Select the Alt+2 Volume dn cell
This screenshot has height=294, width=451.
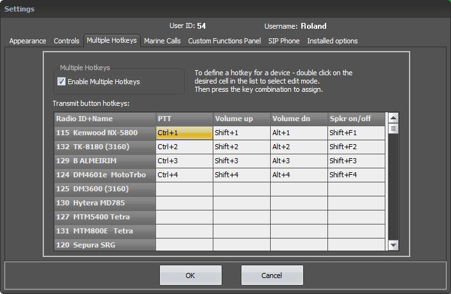pyautogui.click(x=299, y=147)
